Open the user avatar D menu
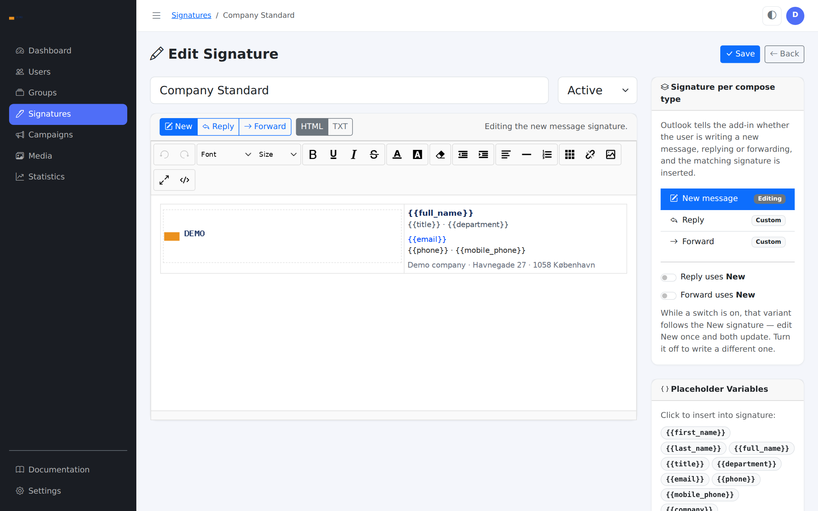Screen dimensions: 818x511 [795, 16]
